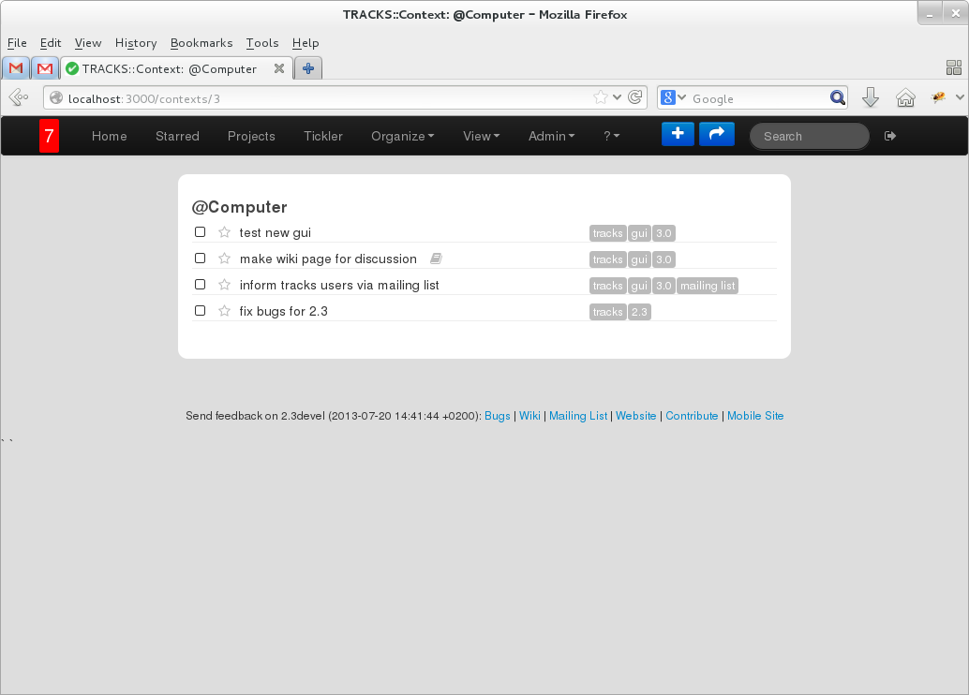
Task: Focus the Tracks Search input field
Action: tap(810, 136)
